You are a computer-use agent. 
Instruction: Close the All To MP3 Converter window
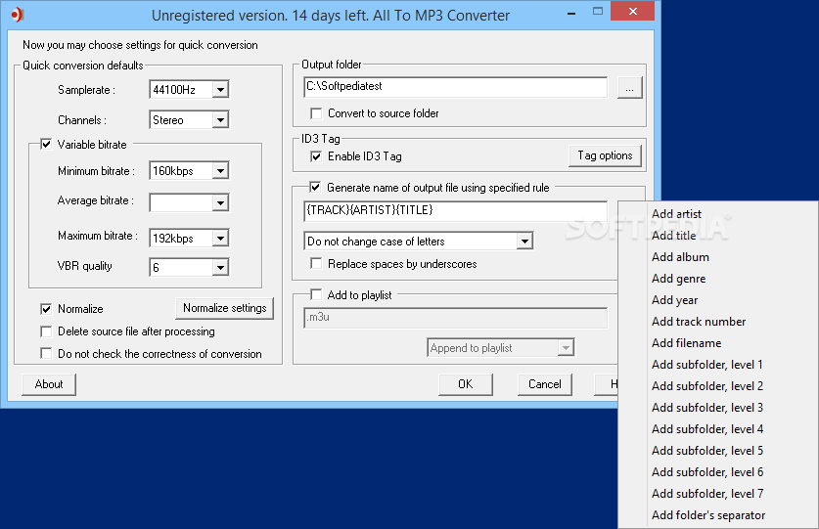tap(632, 12)
